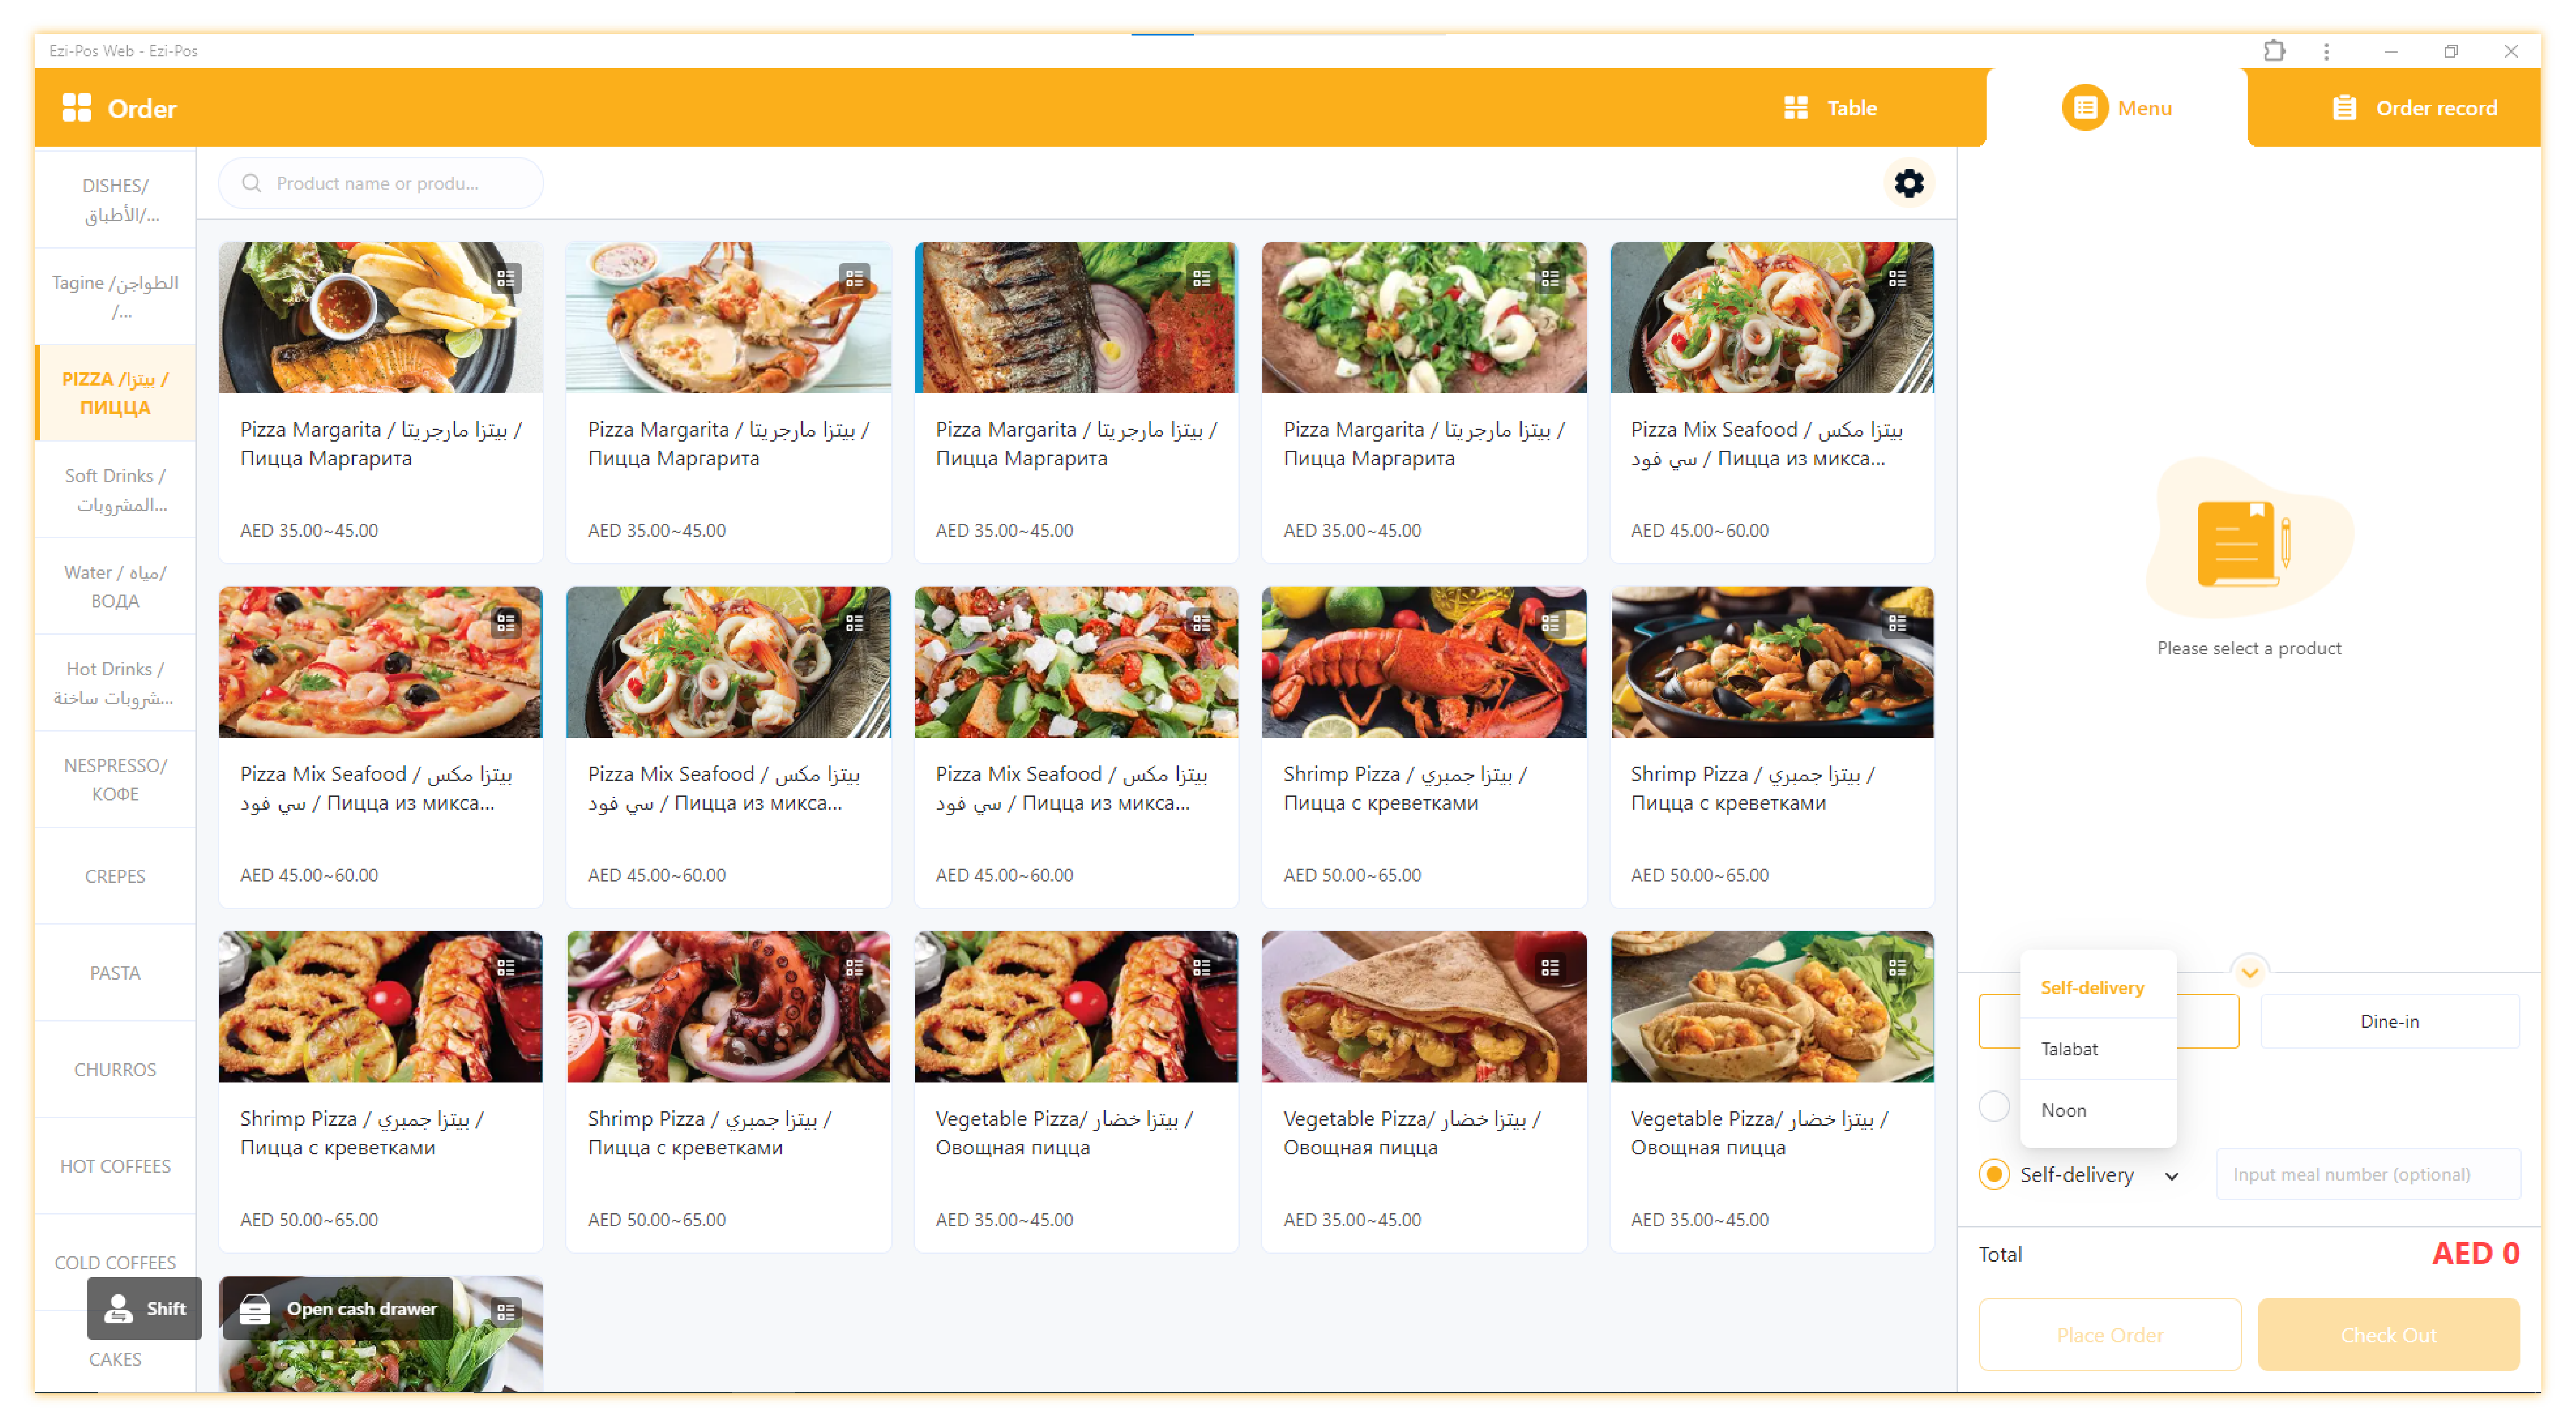Click the Order grid icon in the header
Viewport: 2576px width, 1428px height.
click(76, 108)
